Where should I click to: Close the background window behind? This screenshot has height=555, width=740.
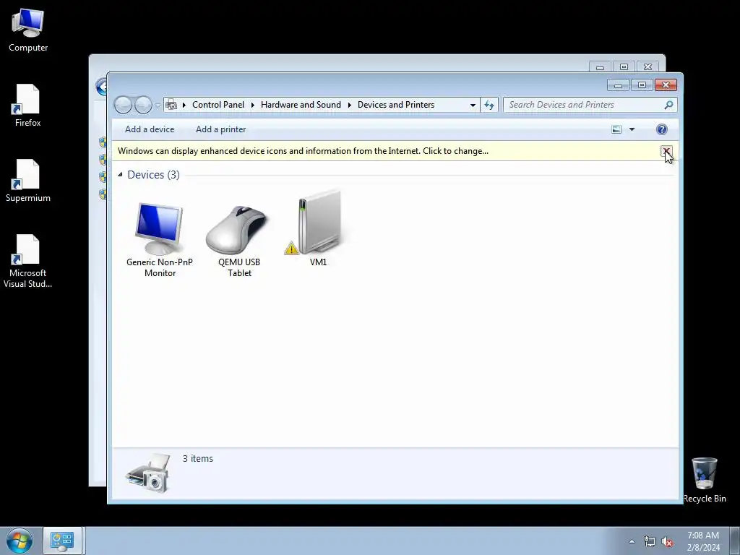coord(648,66)
